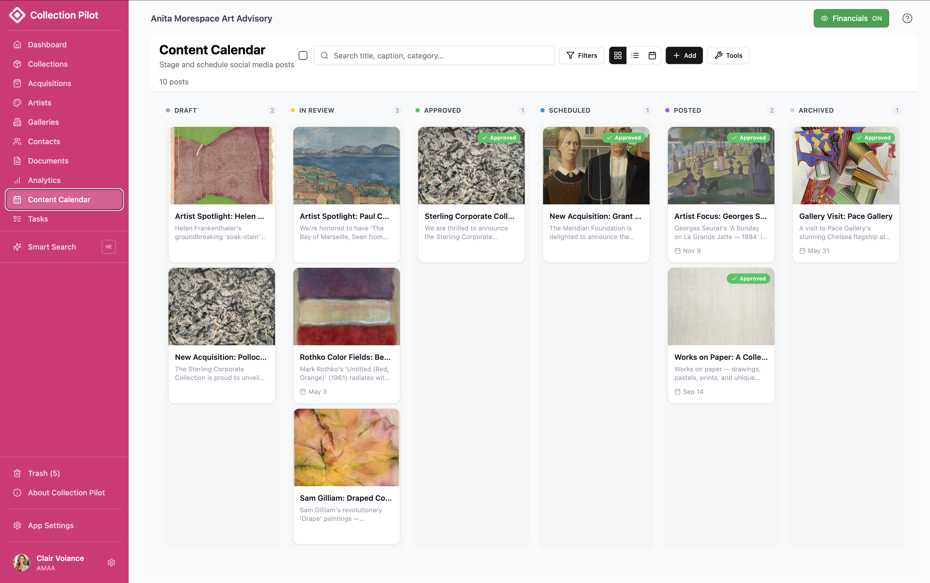Open Trash (5)
Image resolution: width=930 pixels, height=583 pixels.
click(x=64, y=473)
